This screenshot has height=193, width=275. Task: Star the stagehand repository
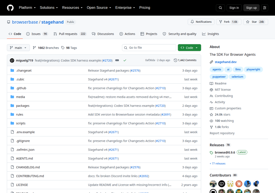coord(256,22)
